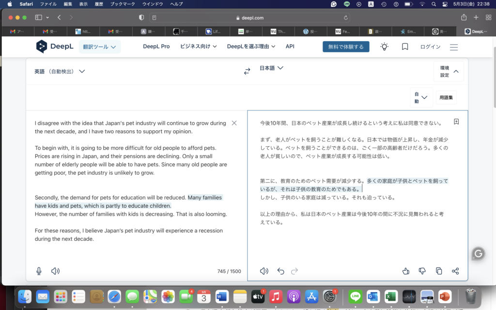Click the microphone dictation icon in source panel
This screenshot has height=310, width=496.
point(39,271)
